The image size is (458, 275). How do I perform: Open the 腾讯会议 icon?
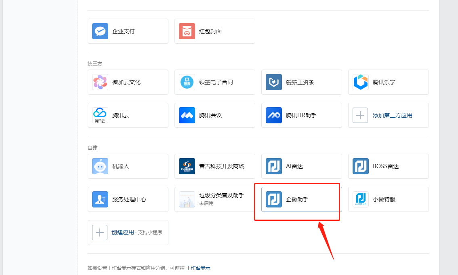[187, 115]
